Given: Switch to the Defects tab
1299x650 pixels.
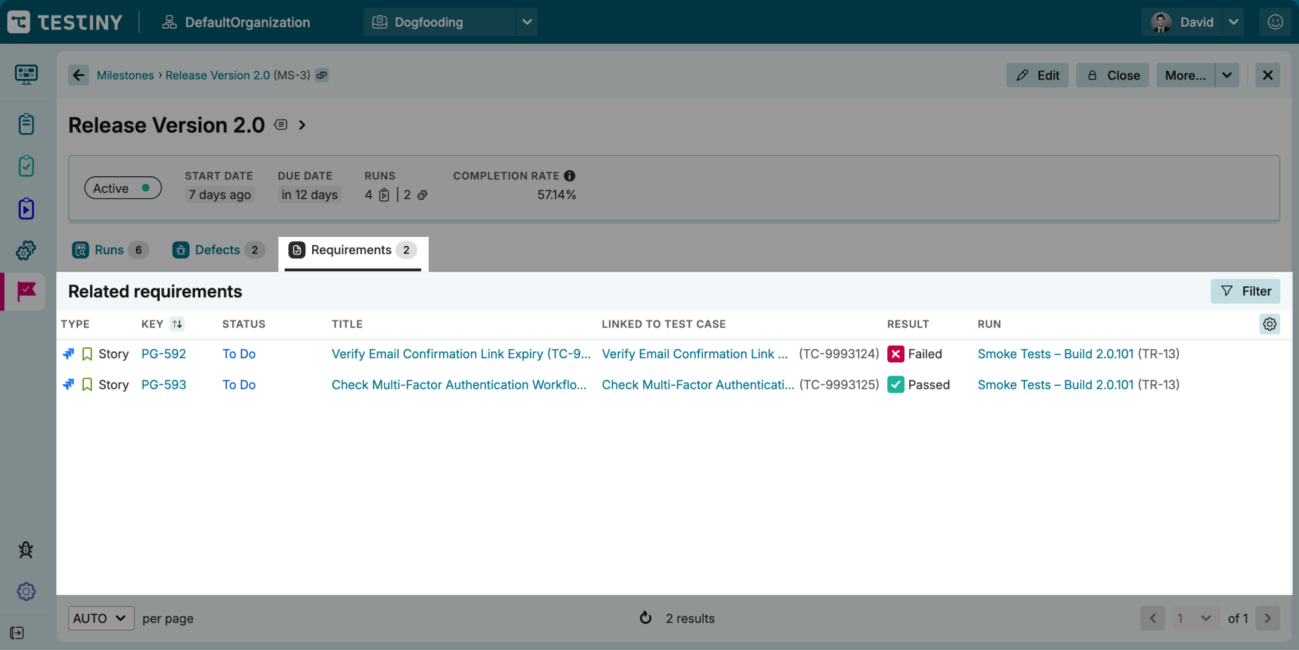Looking at the screenshot, I should [x=217, y=250].
